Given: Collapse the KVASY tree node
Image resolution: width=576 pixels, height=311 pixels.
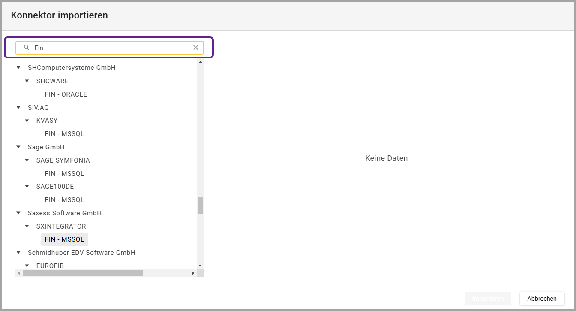Looking at the screenshot, I should click(27, 121).
